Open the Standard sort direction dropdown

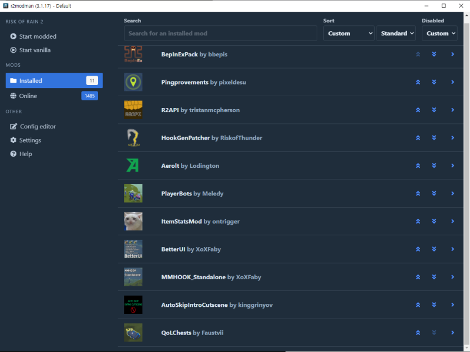[396, 33]
